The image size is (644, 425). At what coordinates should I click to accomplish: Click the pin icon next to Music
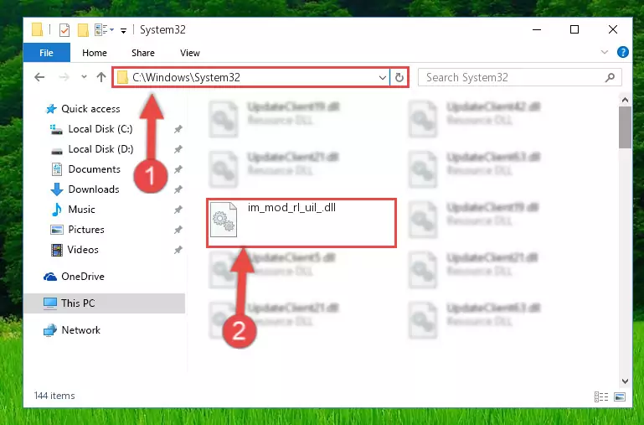tap(178, 210)
